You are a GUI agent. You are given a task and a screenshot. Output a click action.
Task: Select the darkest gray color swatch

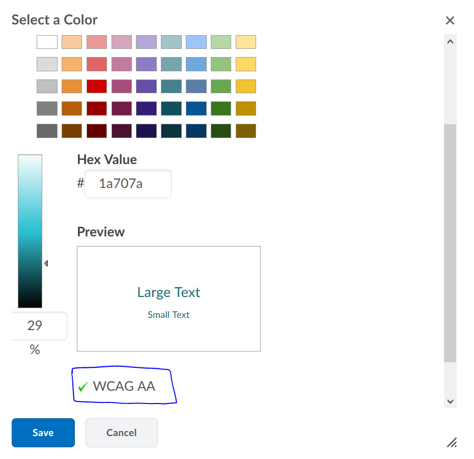(x=47, y=131)
